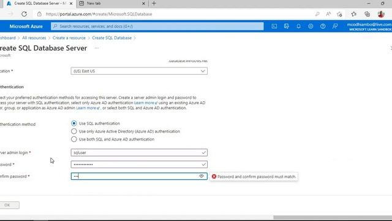Open the Location dropdown (US) East US

coord(139,71)
